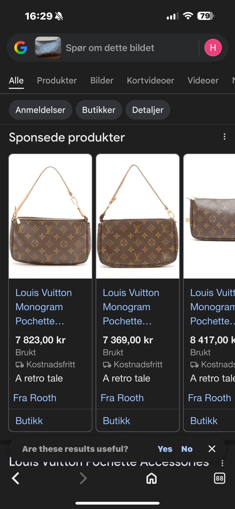Answer Yes to results useful prompt
This screenshot has width=235, height=509.
165,449
